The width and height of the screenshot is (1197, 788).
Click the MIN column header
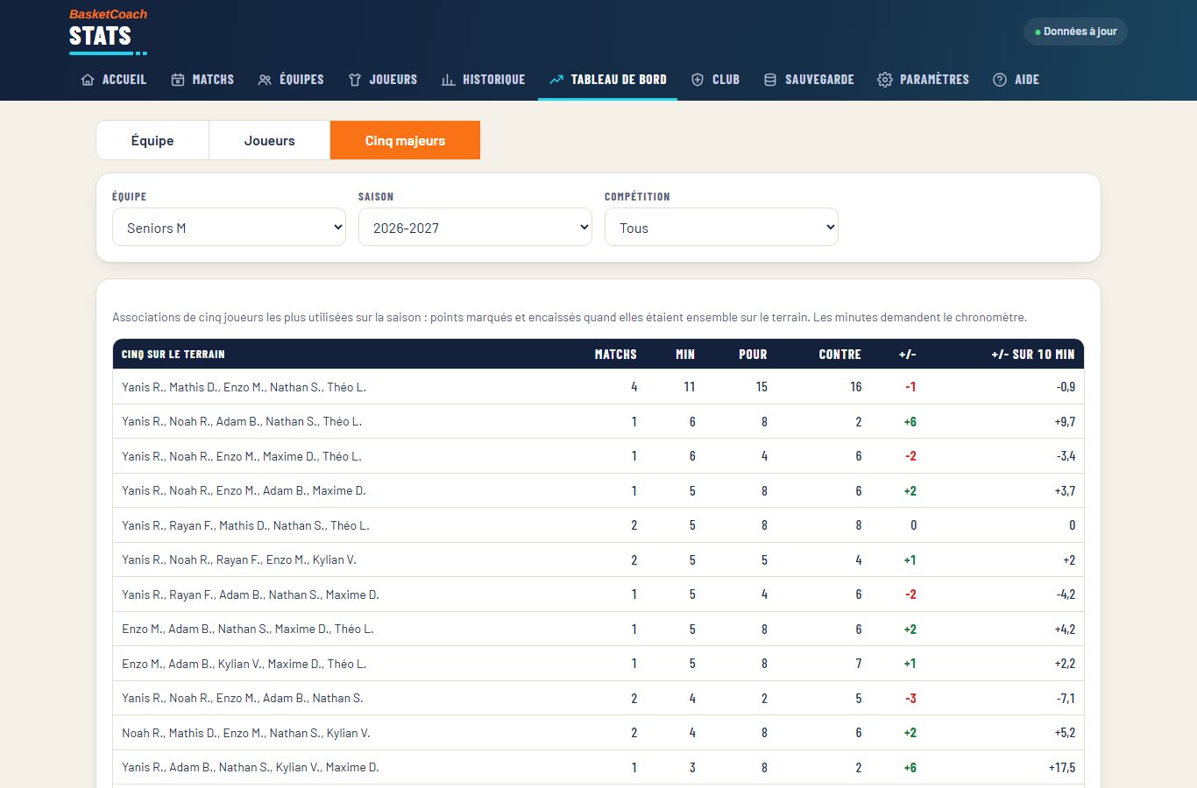pos(685,355)
